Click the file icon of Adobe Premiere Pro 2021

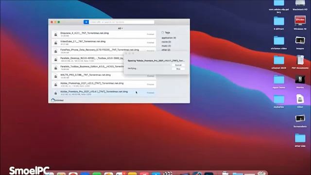[56, 93]
